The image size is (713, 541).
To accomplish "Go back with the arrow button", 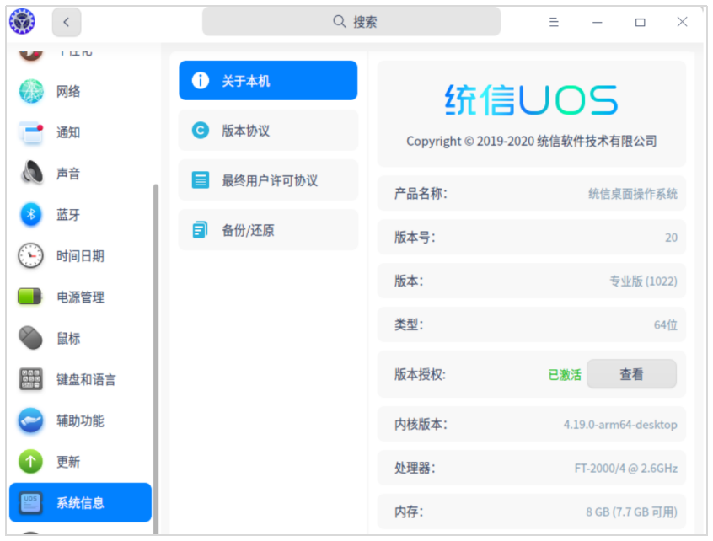I will [x=67, y=22].
